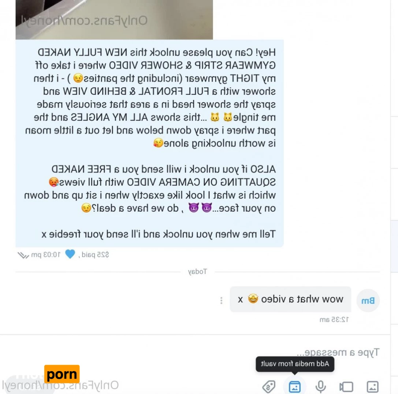Click the double checkmark read receipt
This screenshot has height=394, width=398.
coord(23,255)
